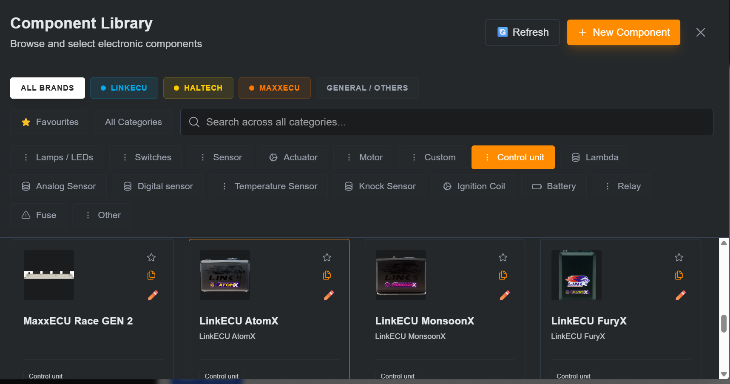
Task: Star the LinkECU MonsoonX card
Action: [x=503, y=257]
